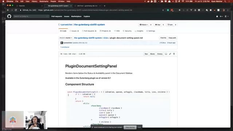Open the Watch dropdown
Image resolution: width=233 pixels, height=131 pixels.
[144, 25]
